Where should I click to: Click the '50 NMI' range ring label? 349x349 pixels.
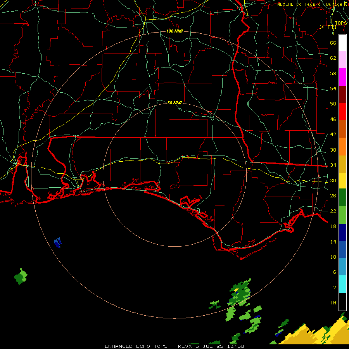[175, 103]
